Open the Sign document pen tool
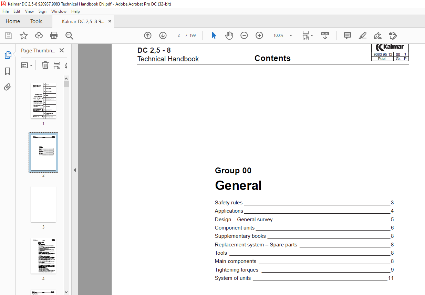425x295 pixels. tap(377, 35)
